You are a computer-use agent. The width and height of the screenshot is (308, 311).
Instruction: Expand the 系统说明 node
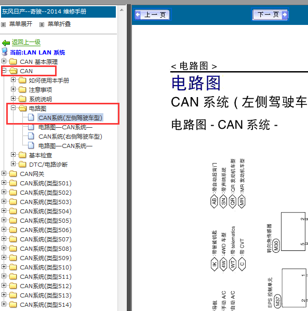(13, 98)
